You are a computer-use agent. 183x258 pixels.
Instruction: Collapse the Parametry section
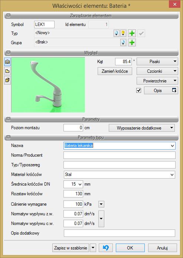(x=8, y=119)
